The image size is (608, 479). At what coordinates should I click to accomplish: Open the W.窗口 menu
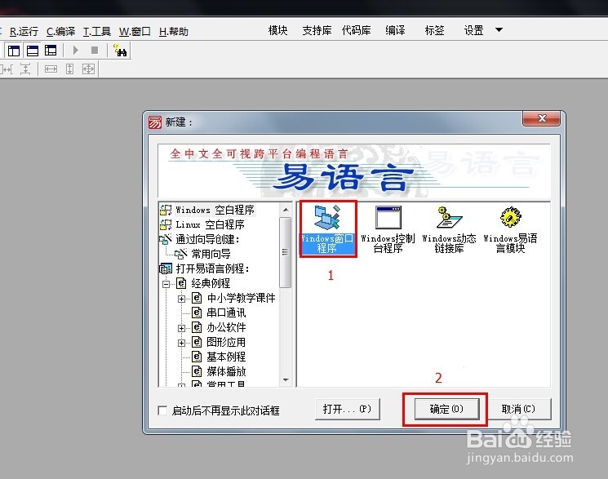pyautogui.click(x=135, y=31)
